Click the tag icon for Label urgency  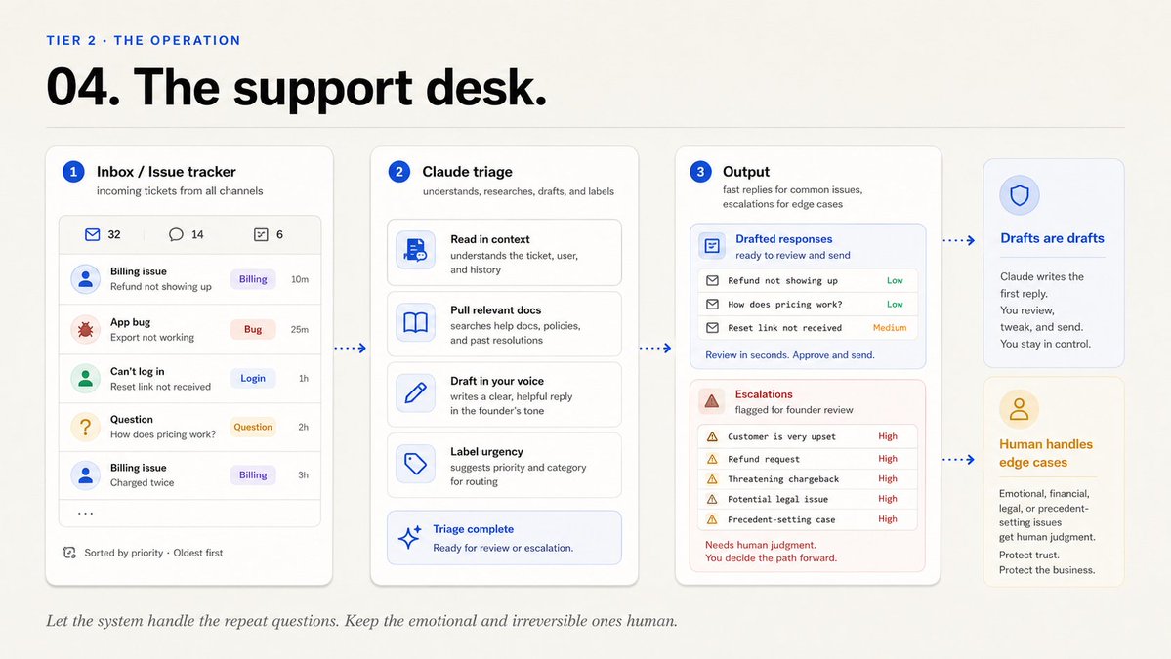[415, 464]
